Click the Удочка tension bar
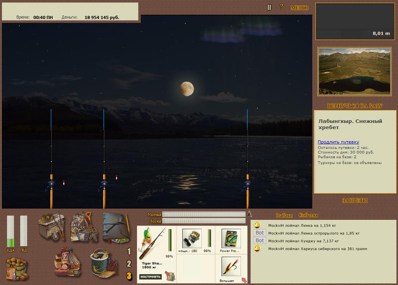 pos(204,214)
